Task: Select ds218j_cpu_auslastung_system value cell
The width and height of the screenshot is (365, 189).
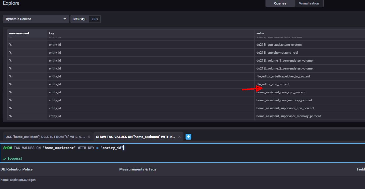Action: click(310, 45)
